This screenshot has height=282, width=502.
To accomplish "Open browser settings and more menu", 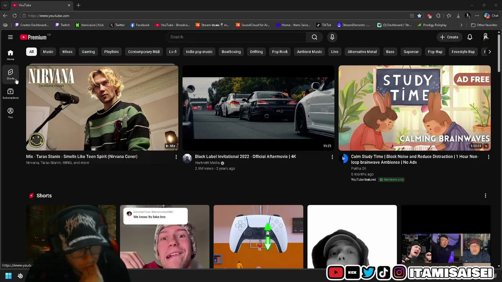I will tap(477, 16).
